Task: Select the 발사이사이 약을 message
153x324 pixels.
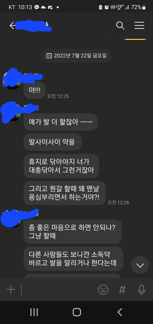Action: (53, 142)
